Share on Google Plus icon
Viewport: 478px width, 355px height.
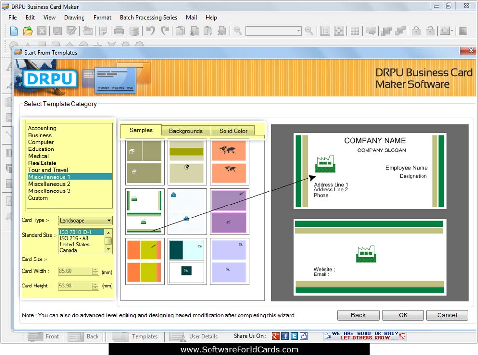pos(276,336)
